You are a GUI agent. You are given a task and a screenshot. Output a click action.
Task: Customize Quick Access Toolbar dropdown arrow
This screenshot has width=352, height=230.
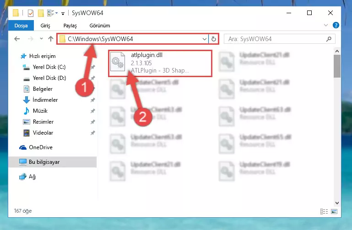point(63,13)
